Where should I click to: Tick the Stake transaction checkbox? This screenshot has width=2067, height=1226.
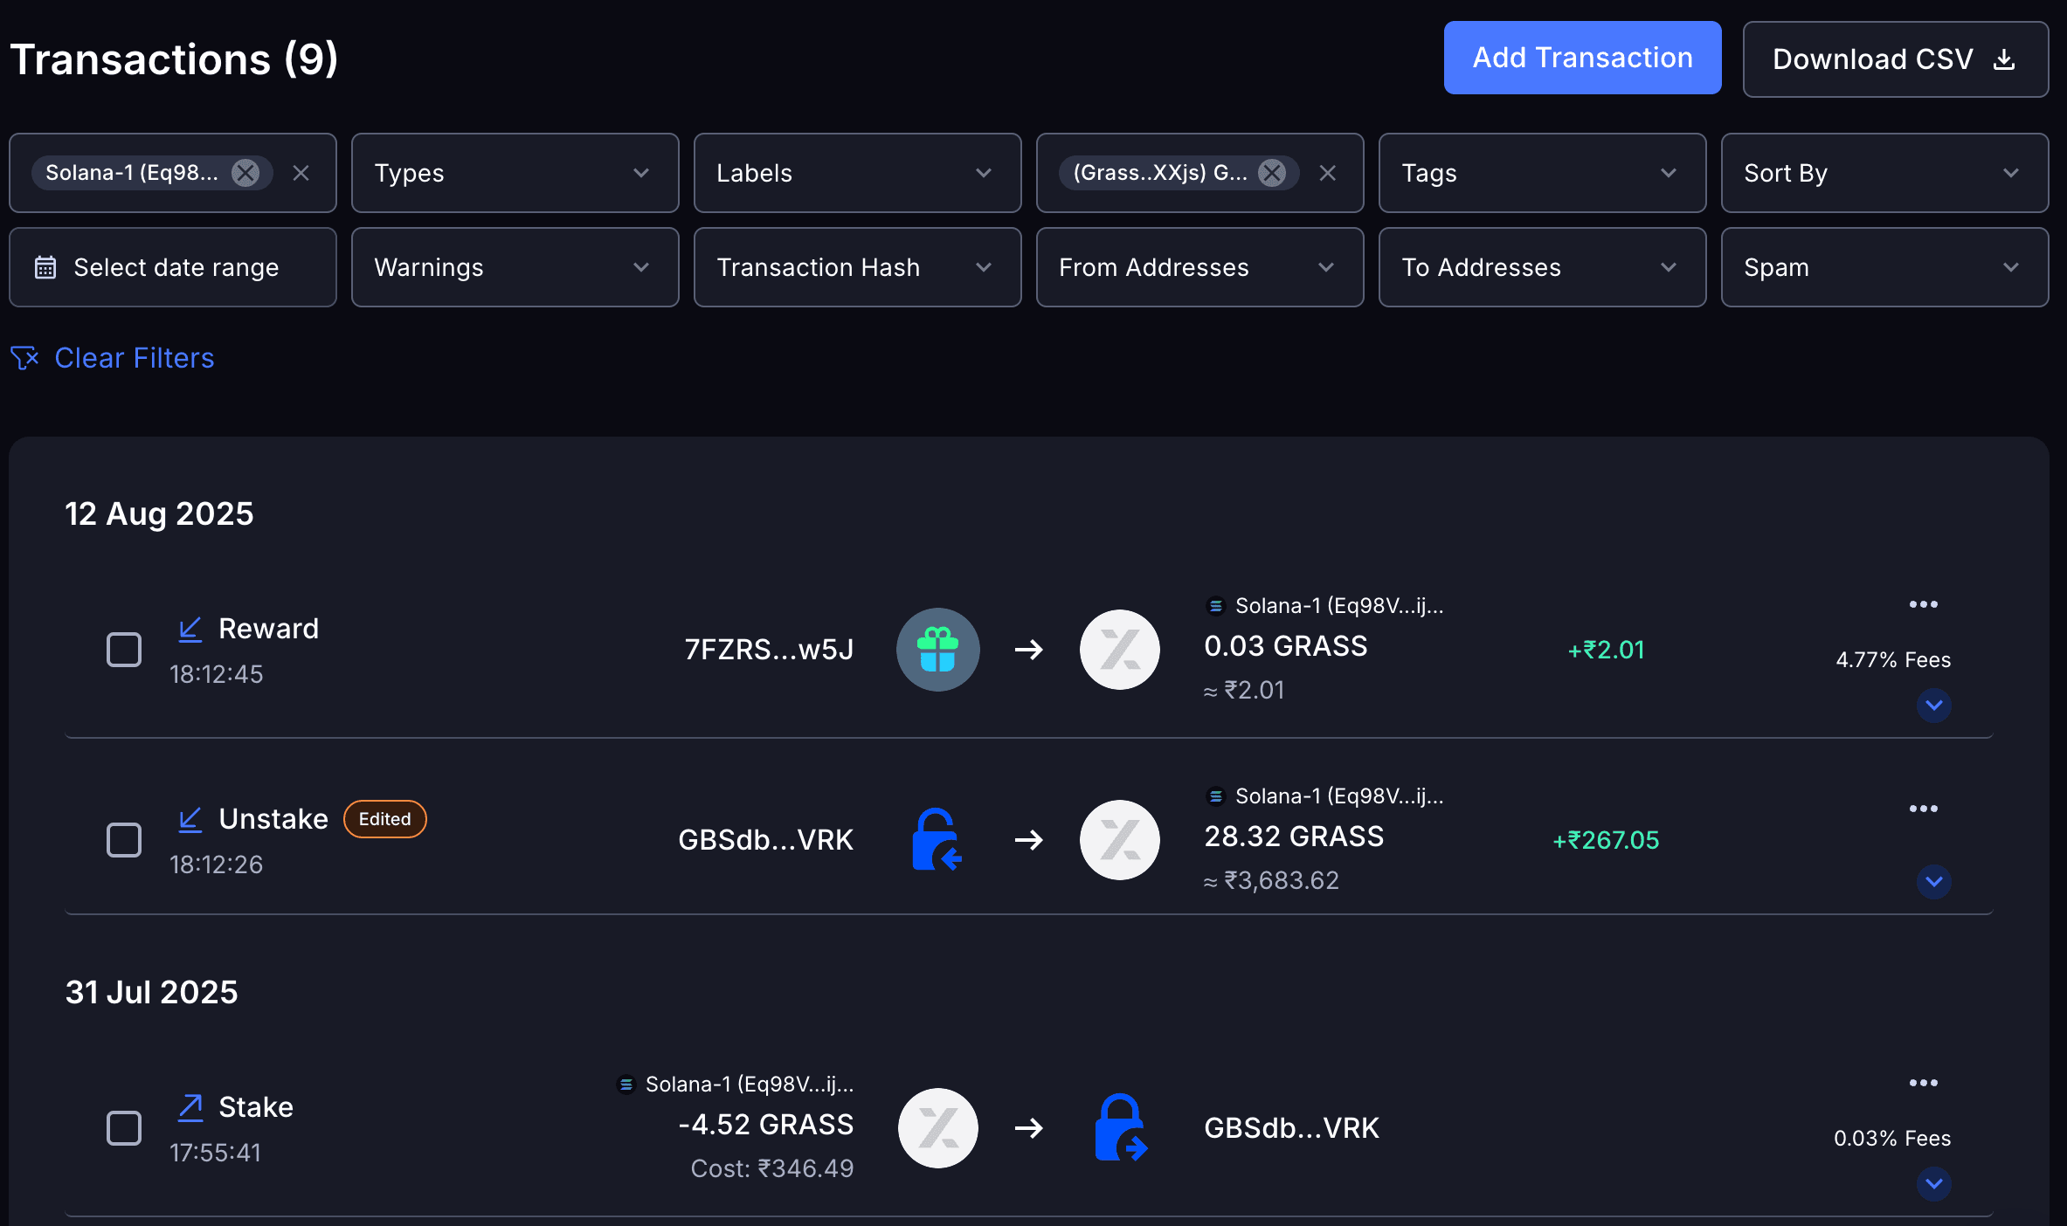[124, 1128]
